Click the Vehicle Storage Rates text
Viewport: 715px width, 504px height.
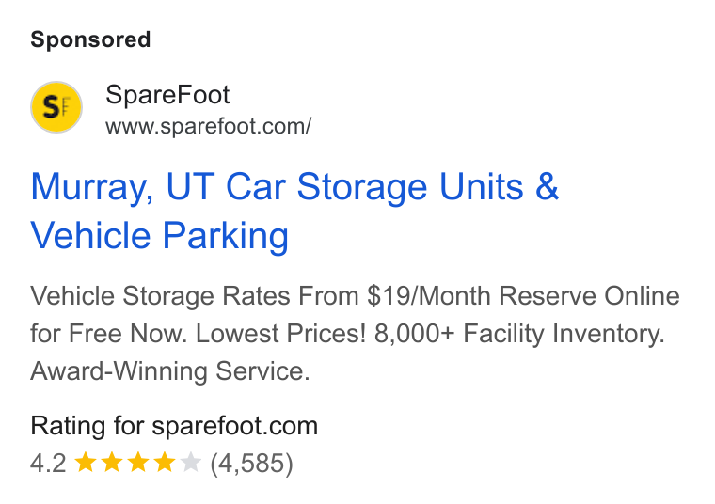(x=160, y=296)
